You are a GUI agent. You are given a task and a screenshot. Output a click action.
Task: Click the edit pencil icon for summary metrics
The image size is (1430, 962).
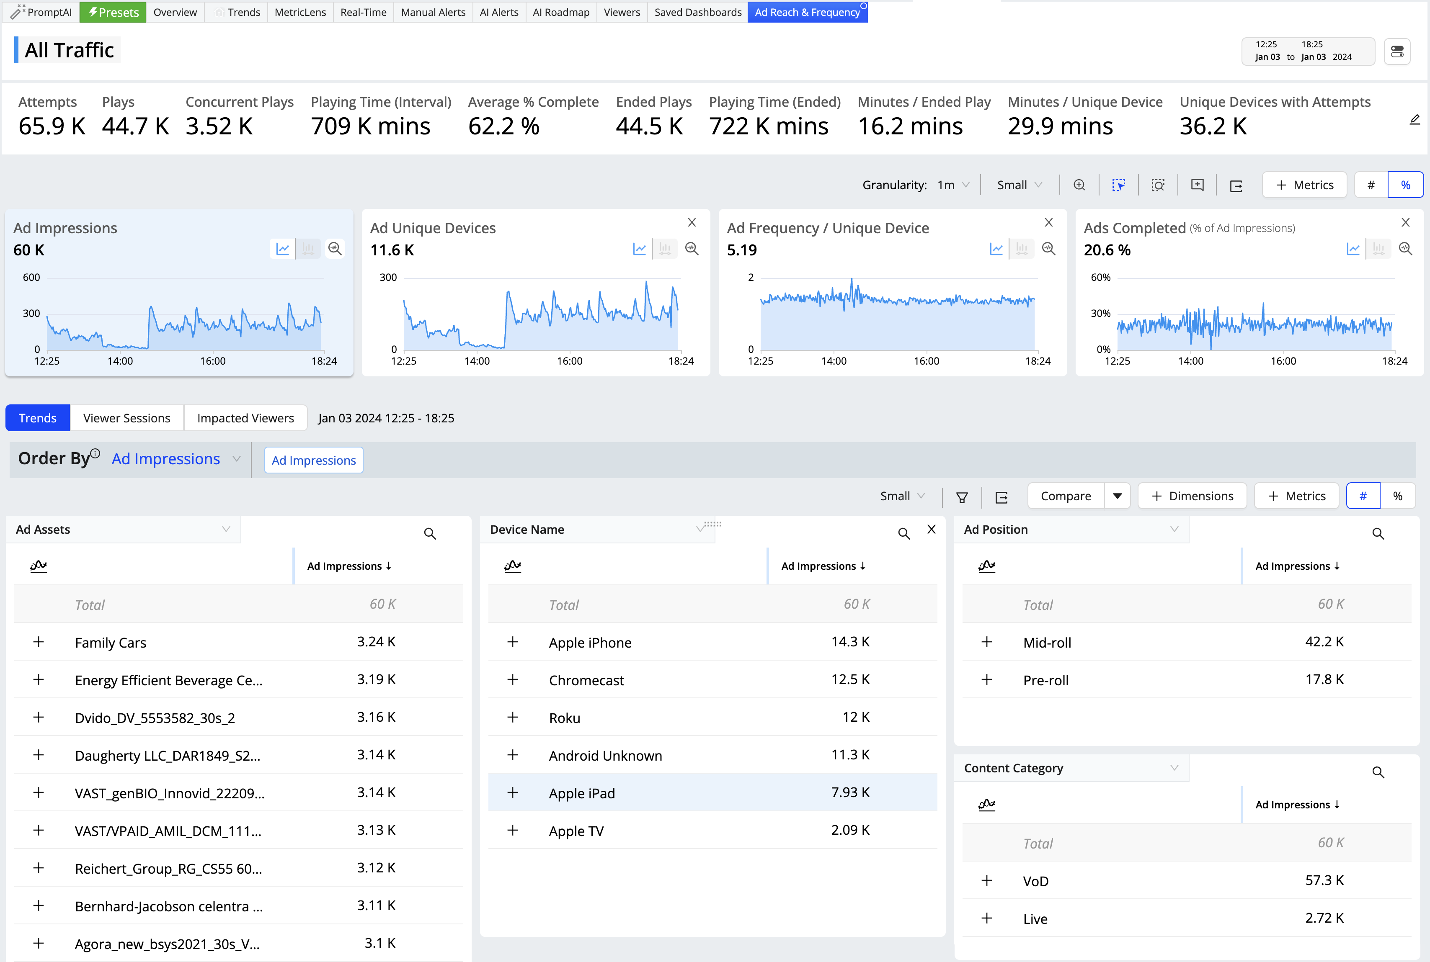1415,120
